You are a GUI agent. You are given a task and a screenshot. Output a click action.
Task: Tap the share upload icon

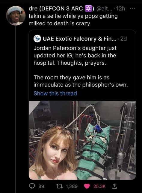[x=114, y=186]
